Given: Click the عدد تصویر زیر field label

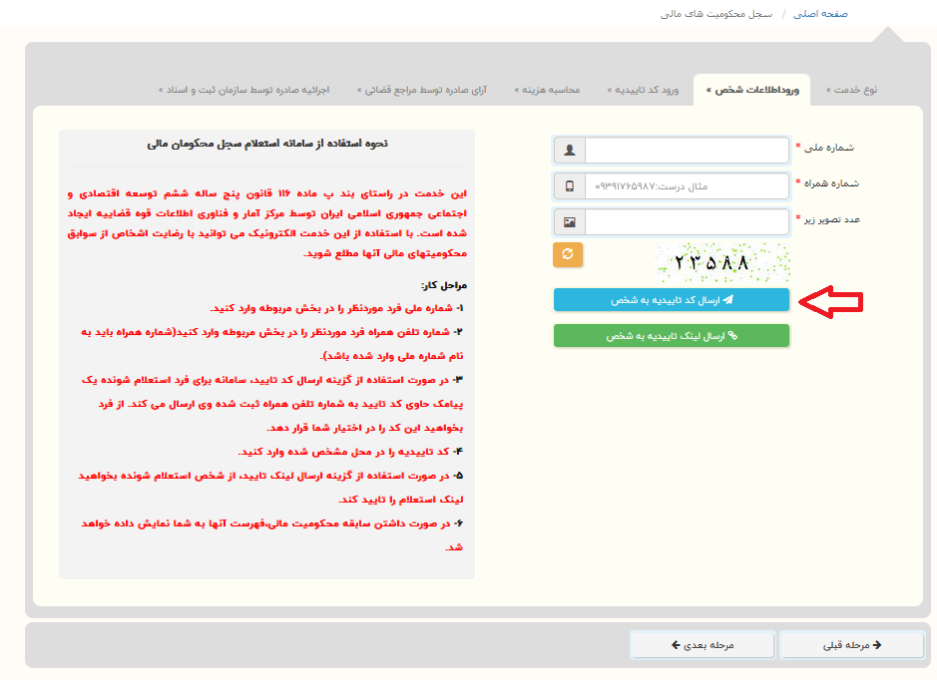Looking at the screenshot, I should (832, 219).
